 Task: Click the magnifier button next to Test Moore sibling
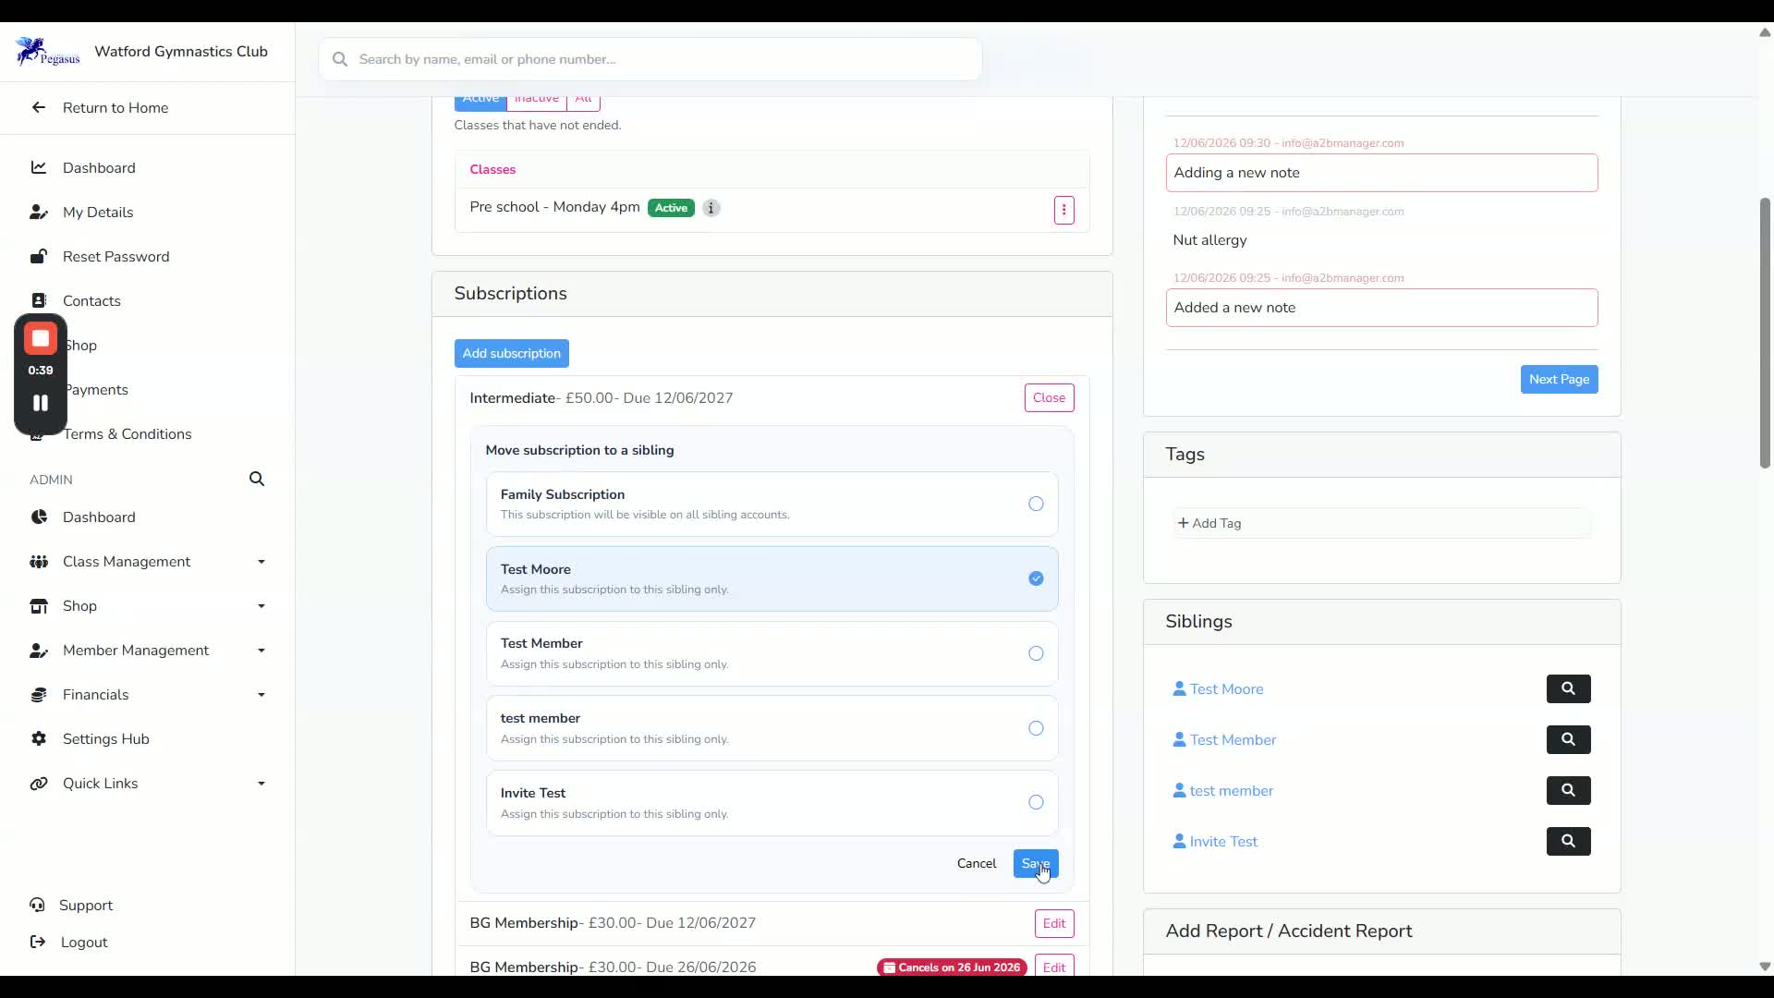[x=1568, y=688]
